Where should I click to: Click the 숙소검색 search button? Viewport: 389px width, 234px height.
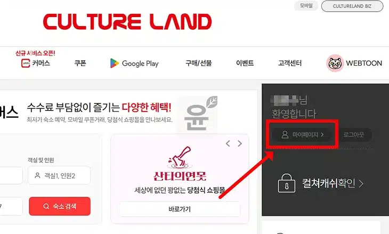click(60, 206)
